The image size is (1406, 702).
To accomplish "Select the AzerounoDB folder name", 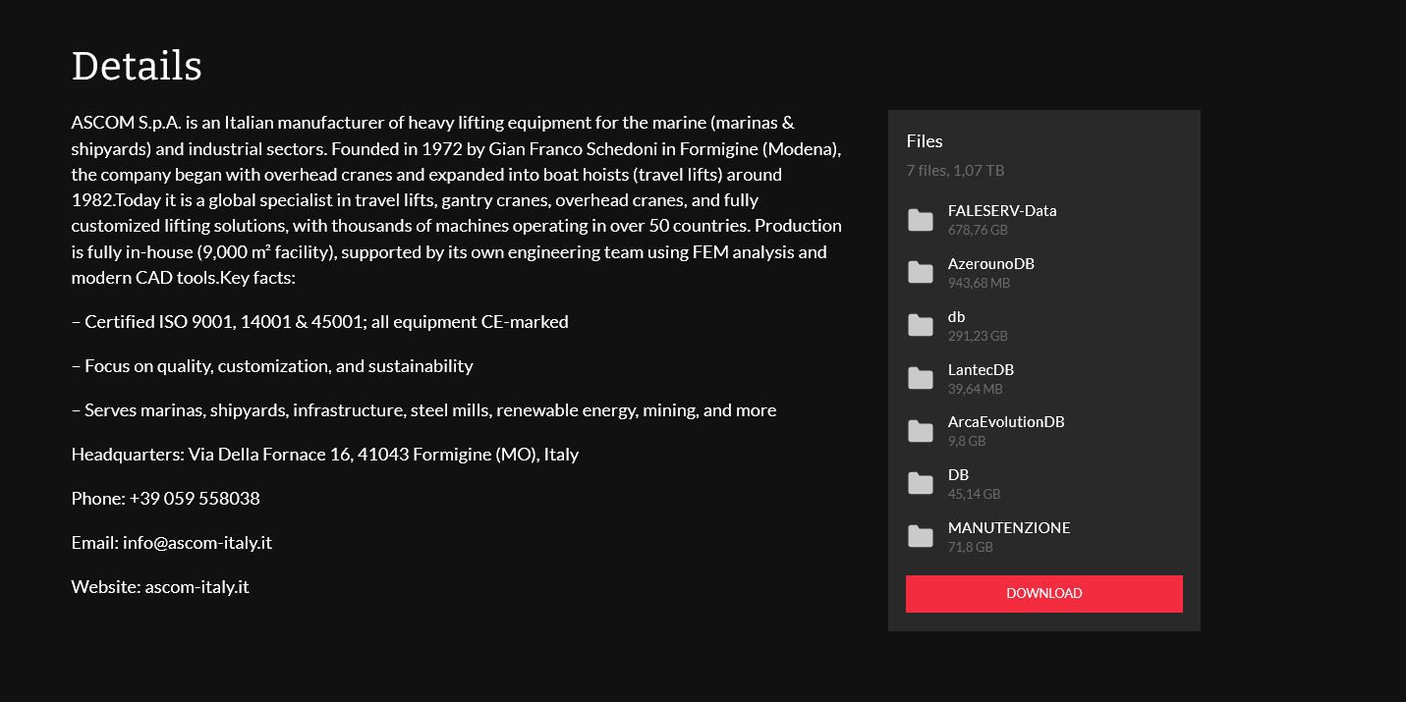I will 991,263.
